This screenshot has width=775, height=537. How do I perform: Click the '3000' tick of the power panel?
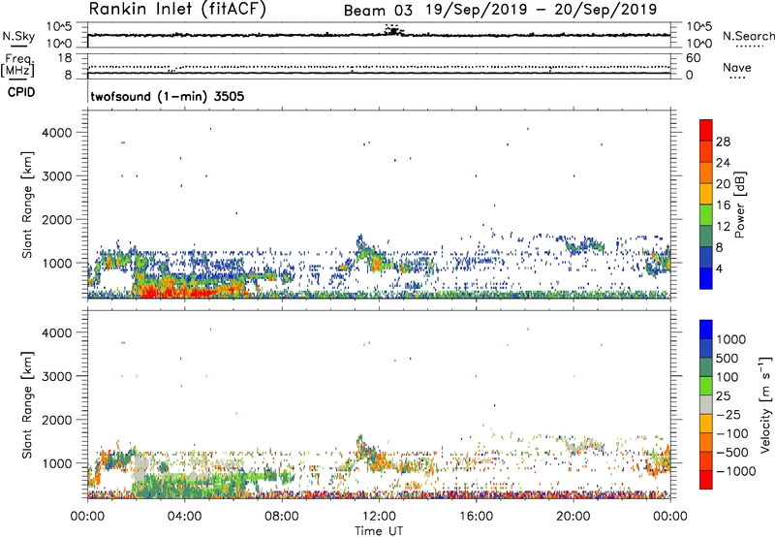click(56, 176)
